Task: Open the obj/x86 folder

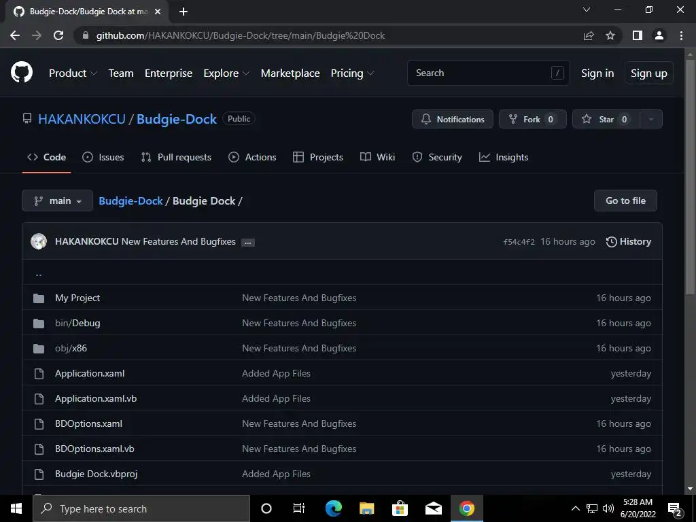Action: click(x=71, y=349)
